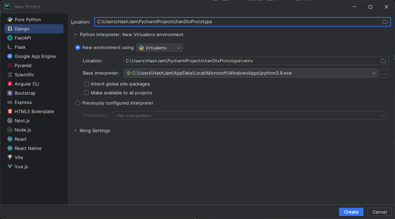Select Previously configured interpreter radio button
This screenshot has height=219, width=395.
pyautogui.click(x=78, y=103)
